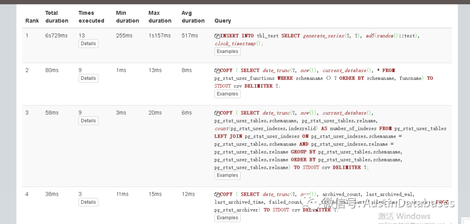This screenshot has height=224, width=470.
Task: Click the Times executed column header
Action: [91, 17]
